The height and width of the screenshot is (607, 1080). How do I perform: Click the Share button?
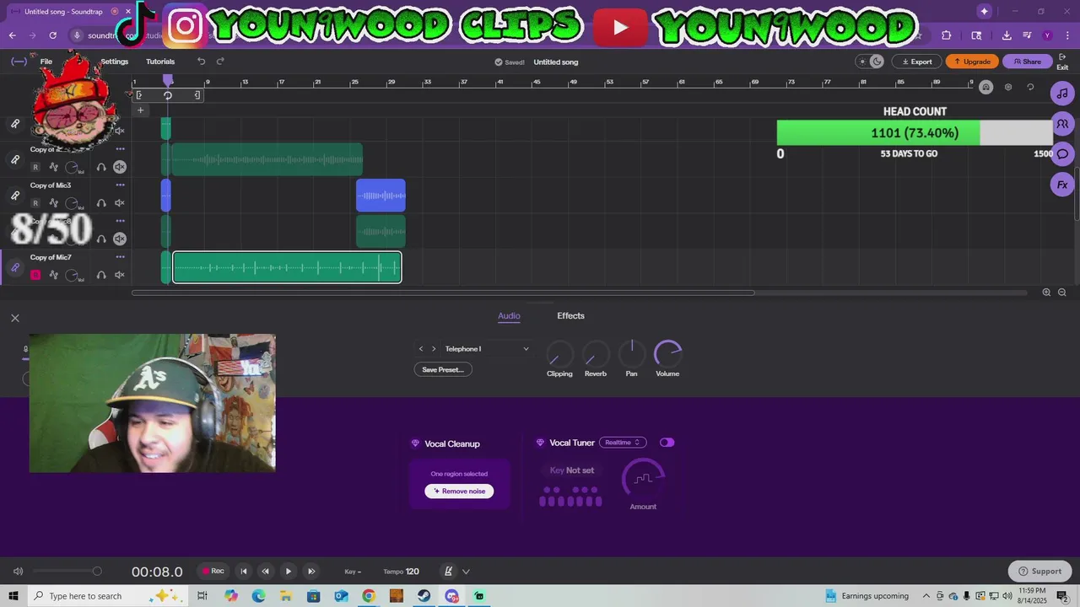[1027, 62]
